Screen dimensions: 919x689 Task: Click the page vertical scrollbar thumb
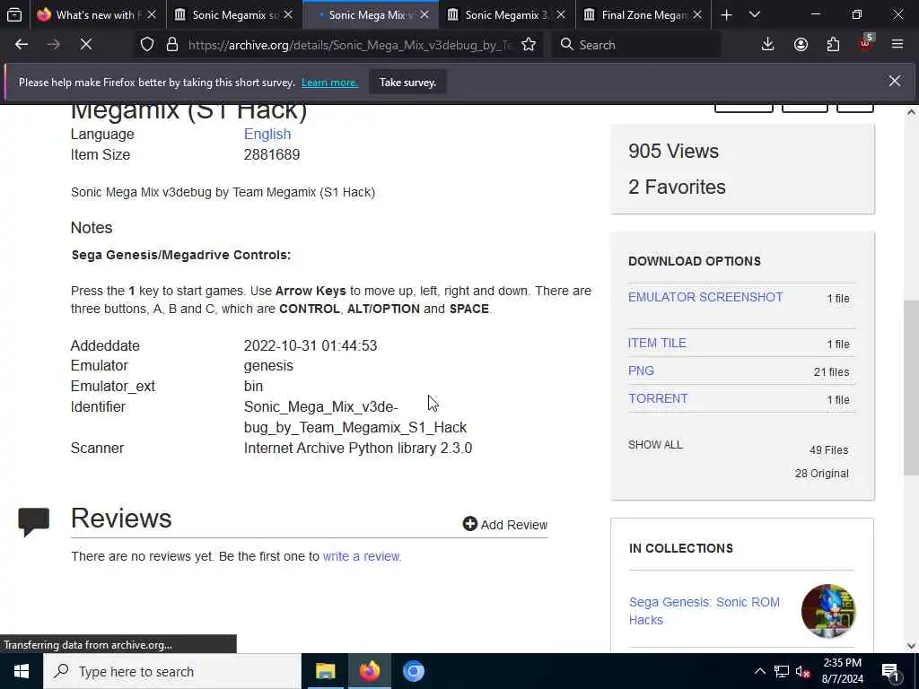[x=911, y=388]
